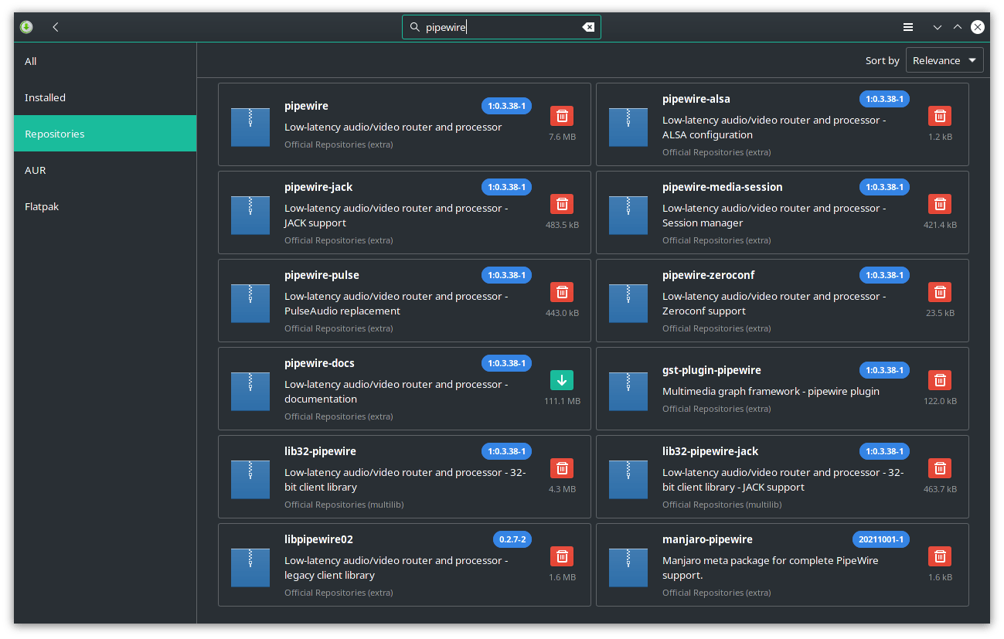This screenshot has width=1004, height=639.
Task: Show All packages in sidebar
Action: [x=31, y=61]
